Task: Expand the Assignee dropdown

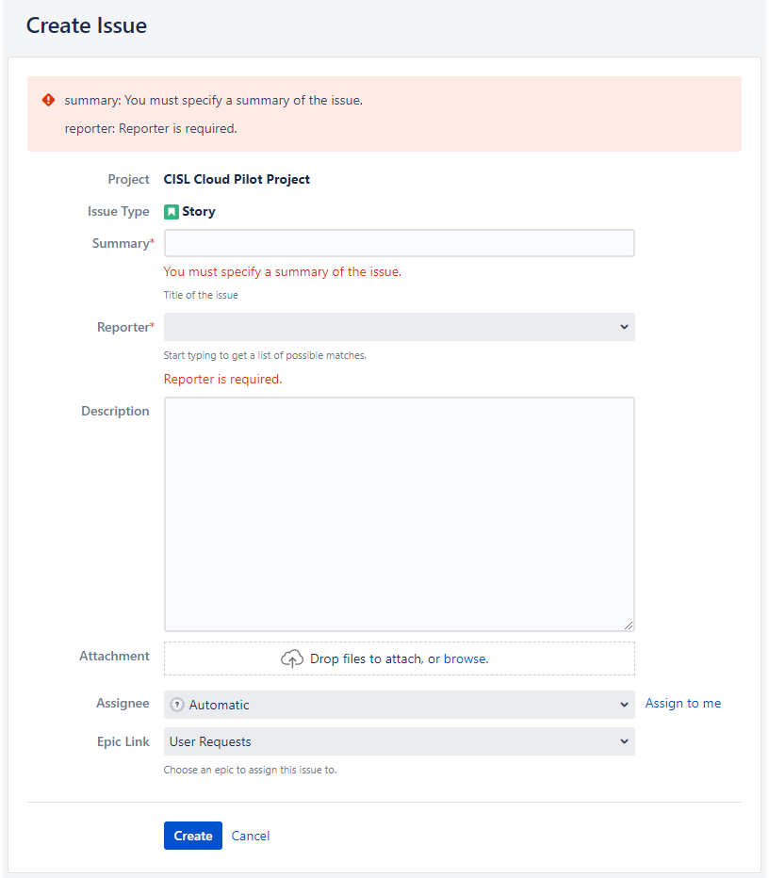Action: click(x=399, y=705)
